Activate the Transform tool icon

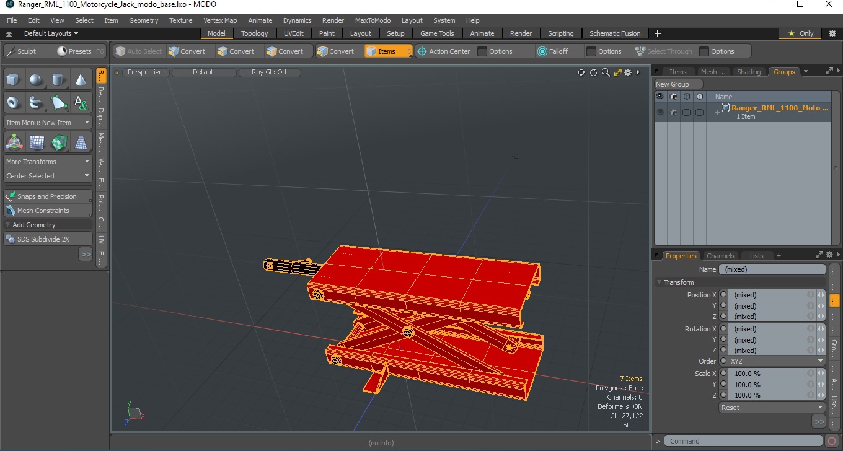[14, 142]
